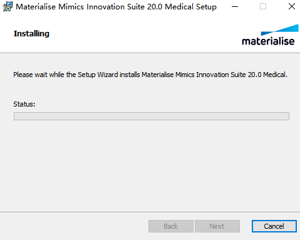Viewport: 300px width, 240px height.
Task: Click the greyed-out maximize box
Action: pyautogui.click(x=263, y=7)
